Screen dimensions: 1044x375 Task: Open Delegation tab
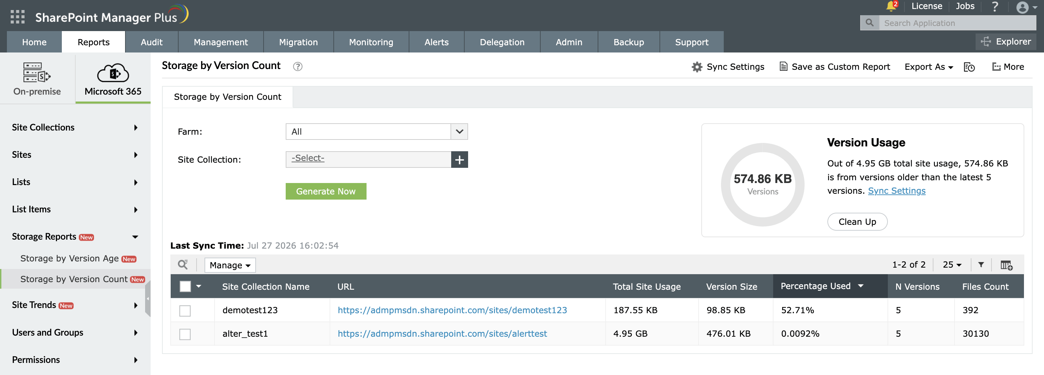(x=502, y=42)
